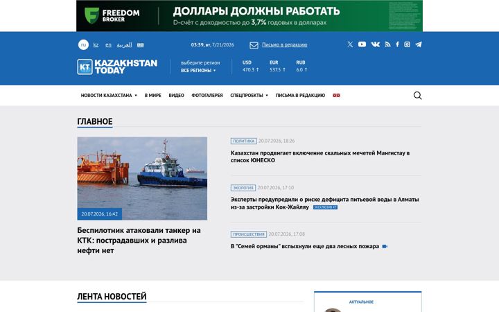Click the 'Письмо в редакцию' header link
The width and height of the screenshot is (499, 312).
click(285, 45)
